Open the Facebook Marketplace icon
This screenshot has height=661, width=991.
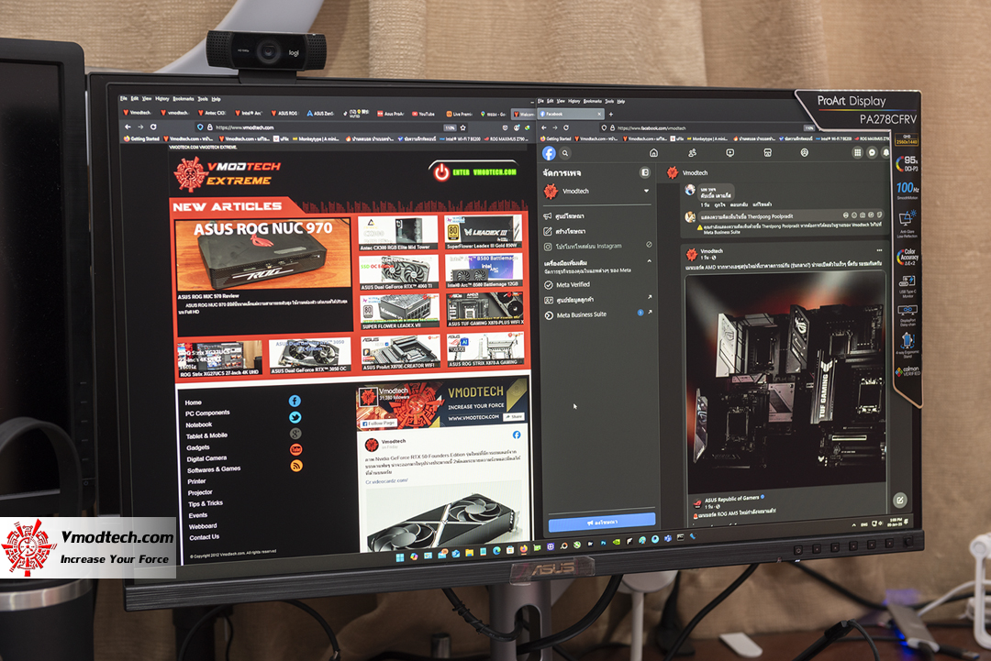pyautogui.click(x=767, y=153)
